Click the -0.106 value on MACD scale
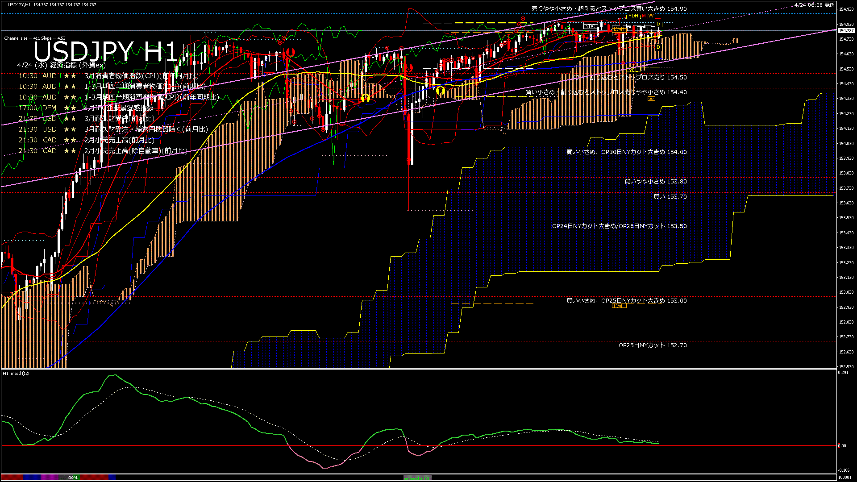The image size is (857, 482). tap(844, 470)
